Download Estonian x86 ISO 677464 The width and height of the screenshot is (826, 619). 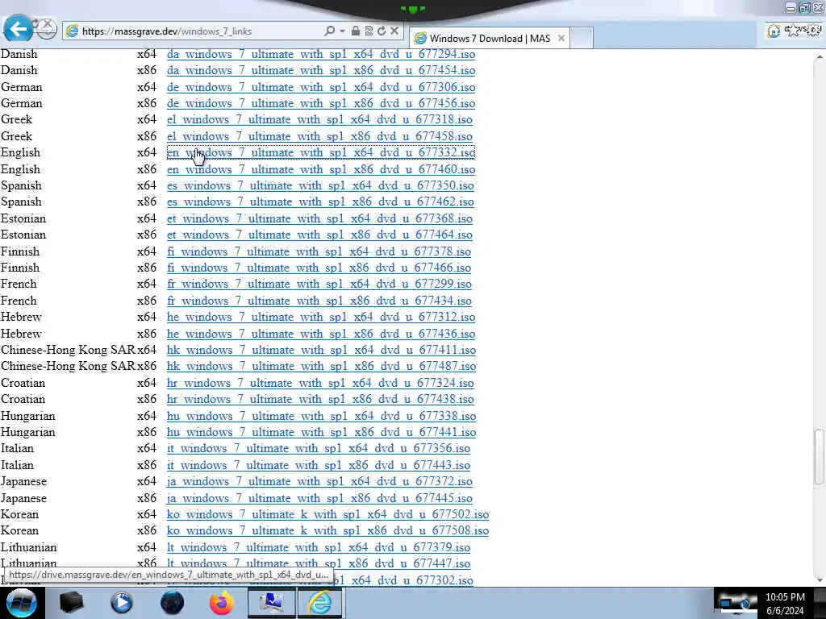(319, 235)
